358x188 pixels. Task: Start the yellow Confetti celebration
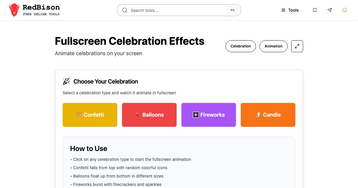pos(90,115)
